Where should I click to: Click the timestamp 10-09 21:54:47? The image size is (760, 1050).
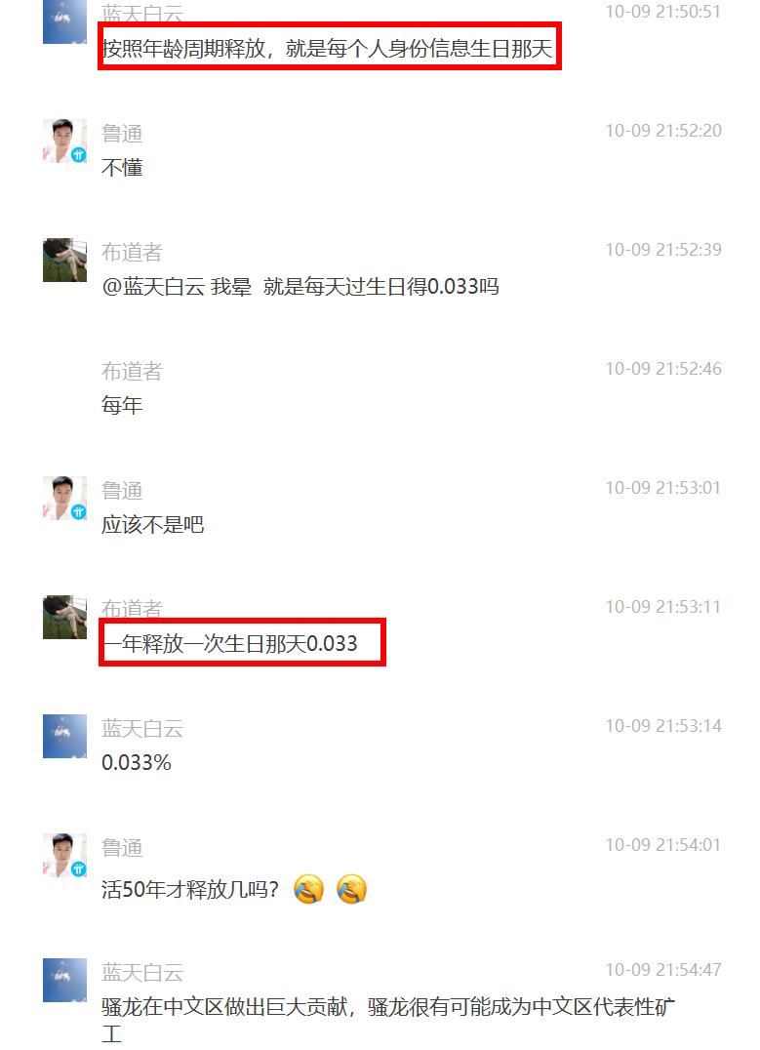pos(663,970)
